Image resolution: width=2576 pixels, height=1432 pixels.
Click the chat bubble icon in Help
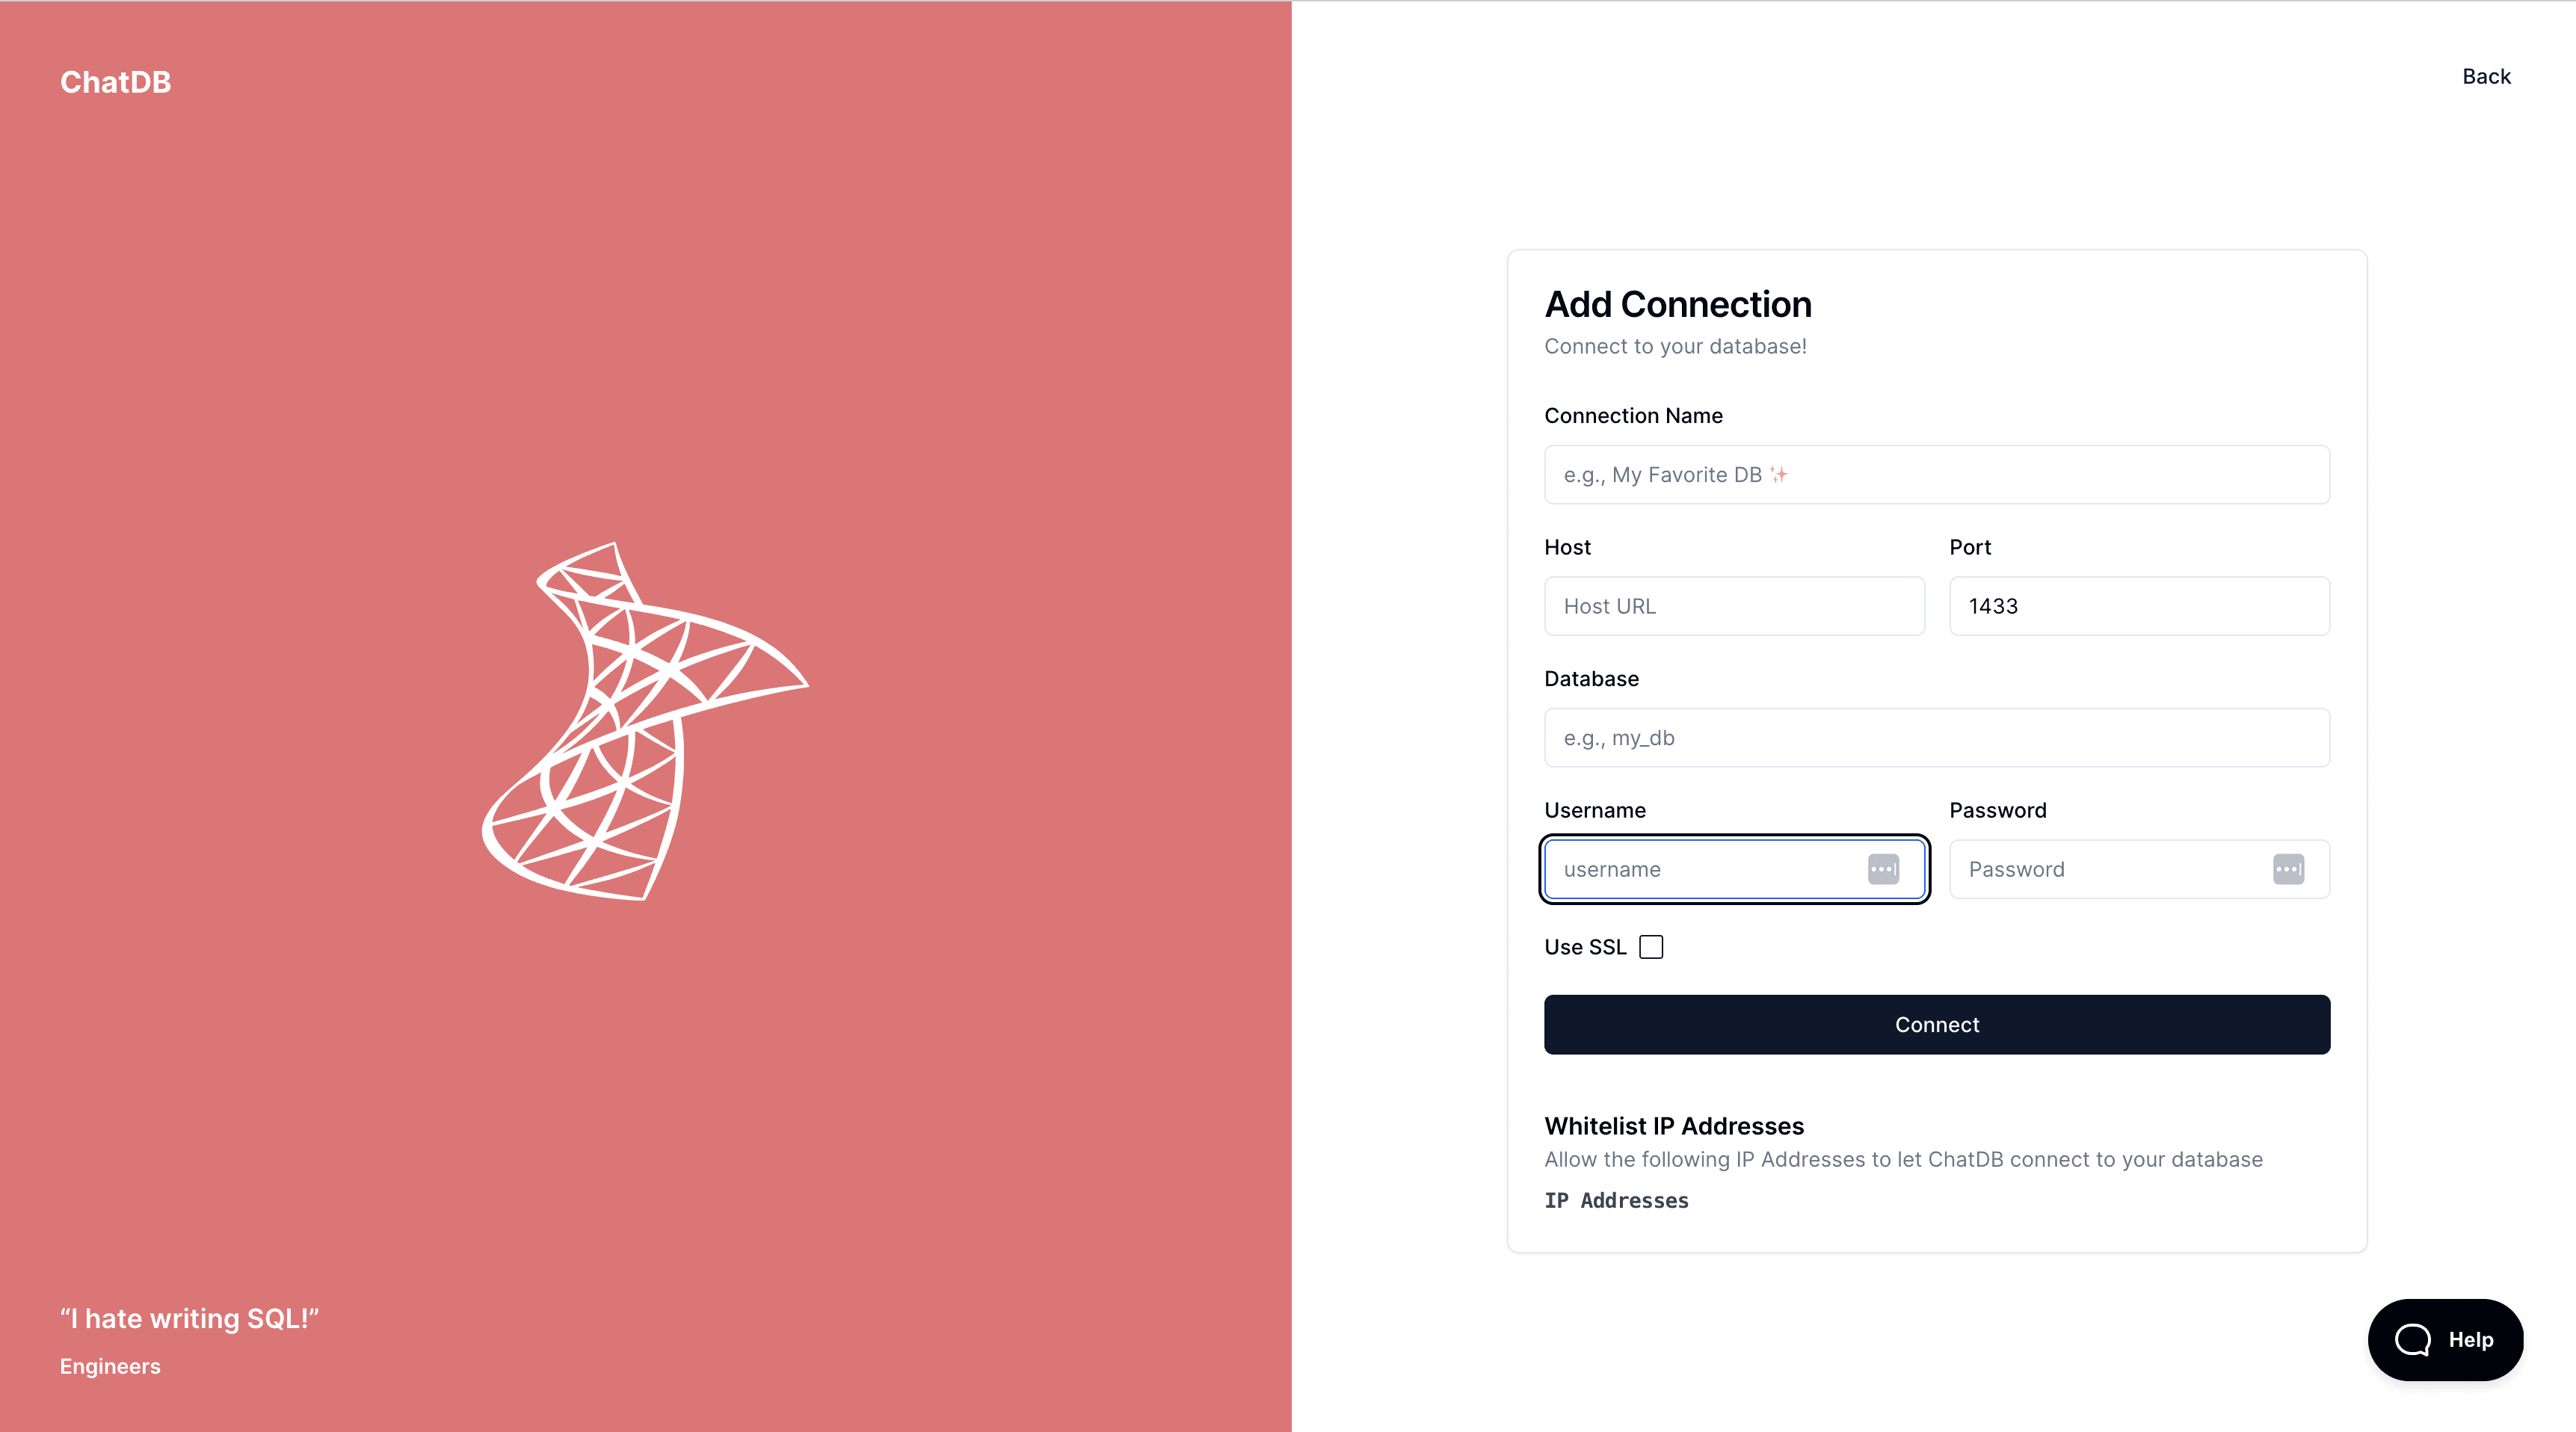[x=2412, y=1339]
